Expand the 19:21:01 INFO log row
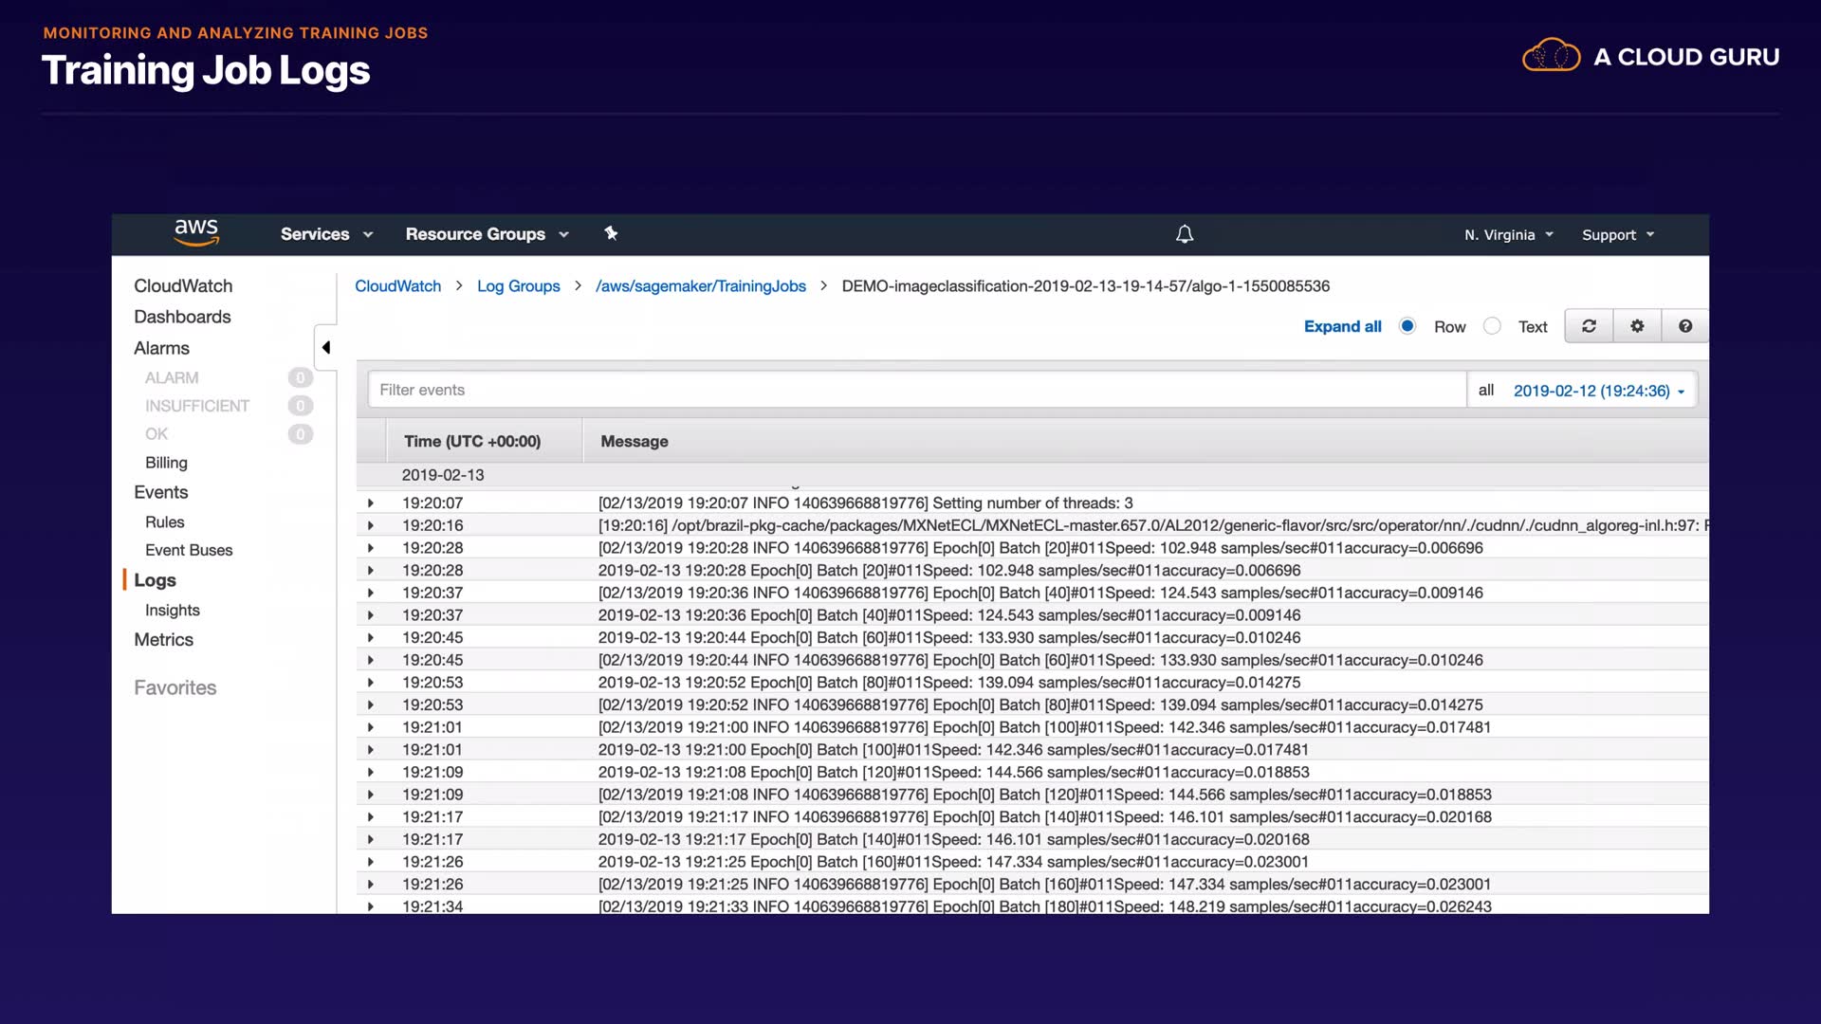The image size is (1821, 1024). [x=371, y=727]
